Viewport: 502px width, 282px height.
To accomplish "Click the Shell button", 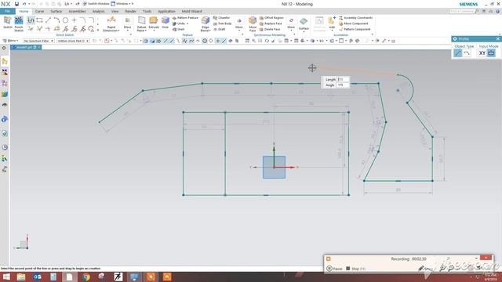I will coord(178,30).
